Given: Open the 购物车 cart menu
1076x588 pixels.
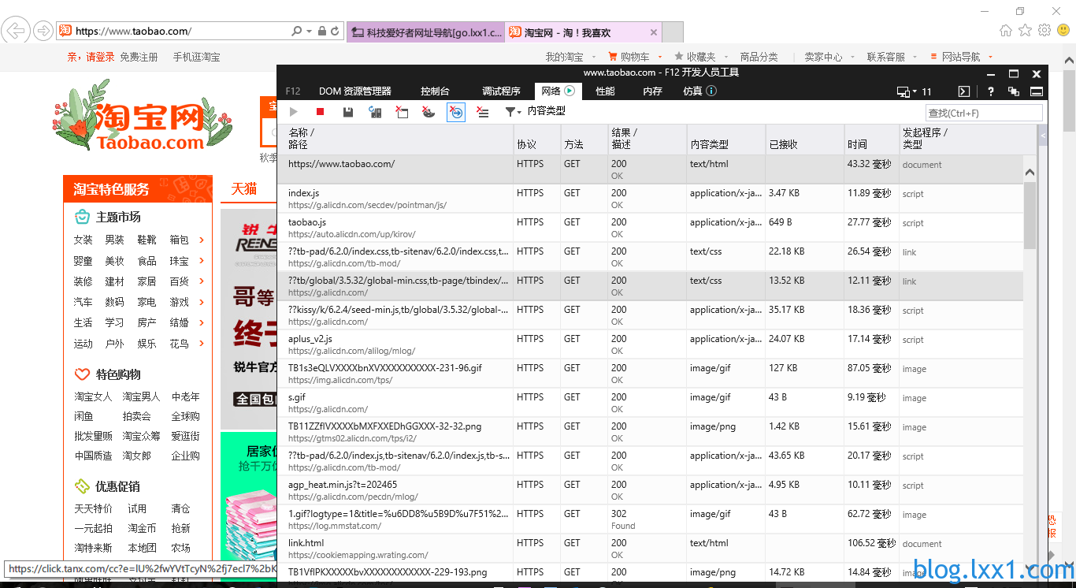Looking at the screenshot, I should pyautogui.click(x=634, y=57).
